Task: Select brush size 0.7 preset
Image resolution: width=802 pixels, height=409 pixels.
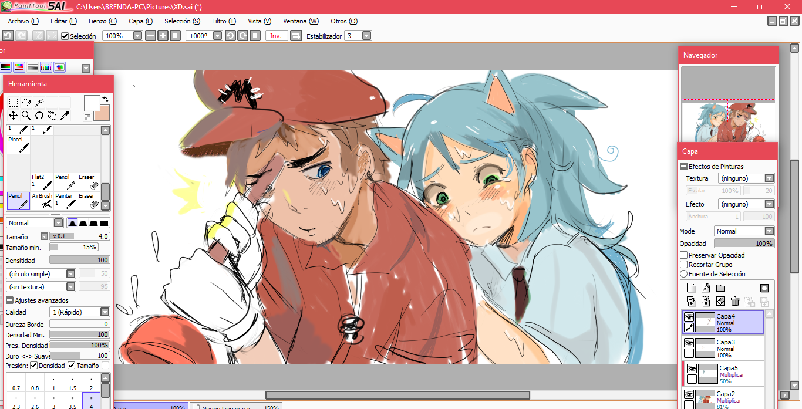Action: pos(16,383)
